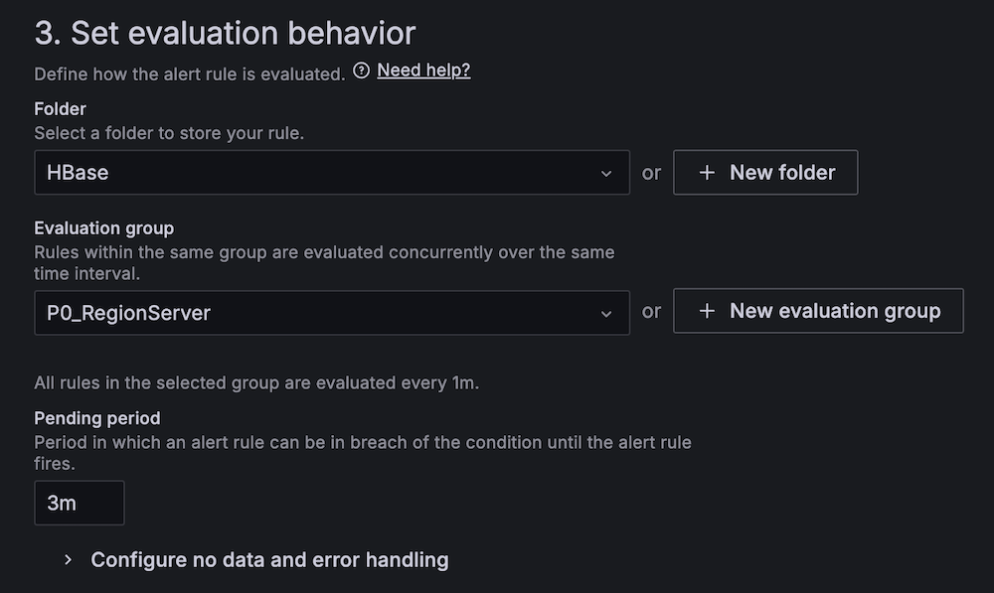Click the right-arrow chevron next to error handling
Screen dimensions: 994x593
click(x=67, y=559)
